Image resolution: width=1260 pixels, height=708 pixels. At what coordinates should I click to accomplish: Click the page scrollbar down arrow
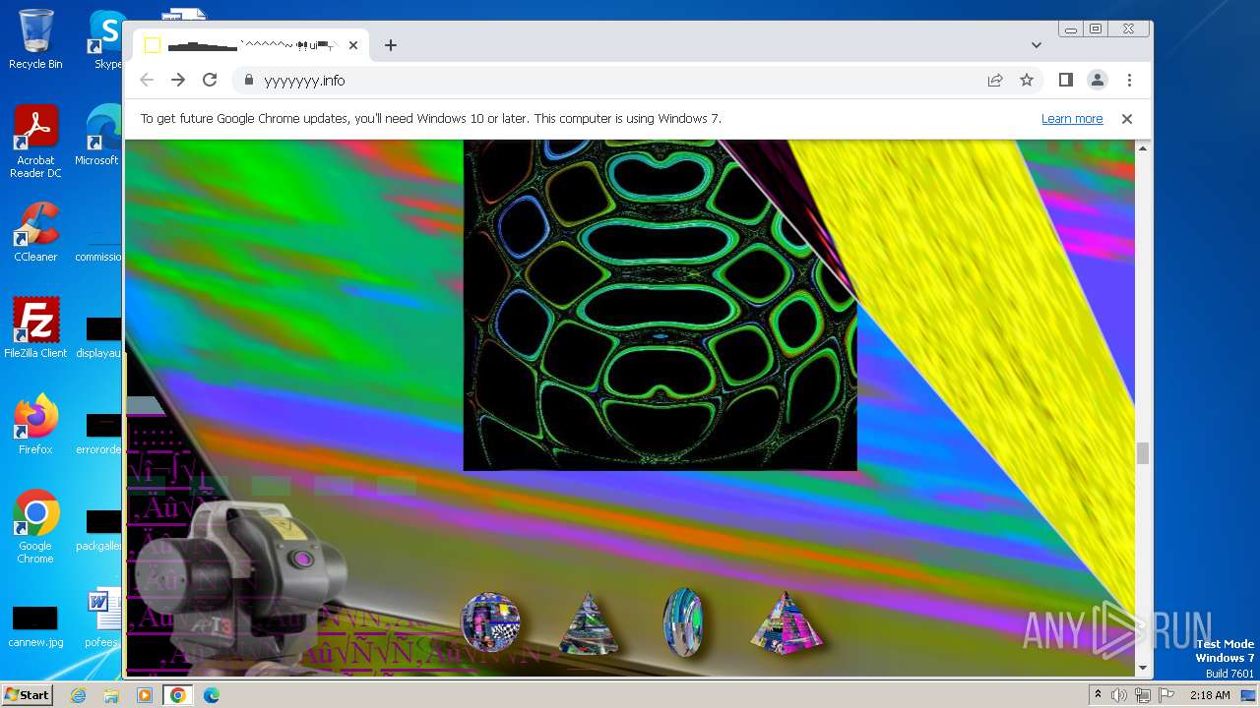click(1143, 669)
